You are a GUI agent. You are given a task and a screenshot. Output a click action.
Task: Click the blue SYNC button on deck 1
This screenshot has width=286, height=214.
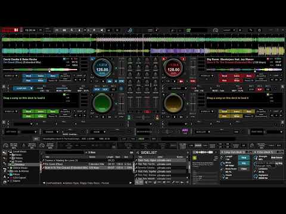122,81
